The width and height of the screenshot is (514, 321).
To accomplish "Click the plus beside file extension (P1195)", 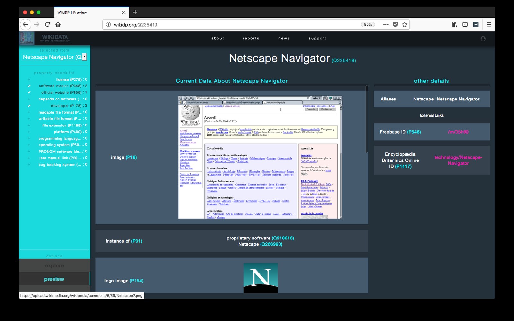I will pos(29,125).
